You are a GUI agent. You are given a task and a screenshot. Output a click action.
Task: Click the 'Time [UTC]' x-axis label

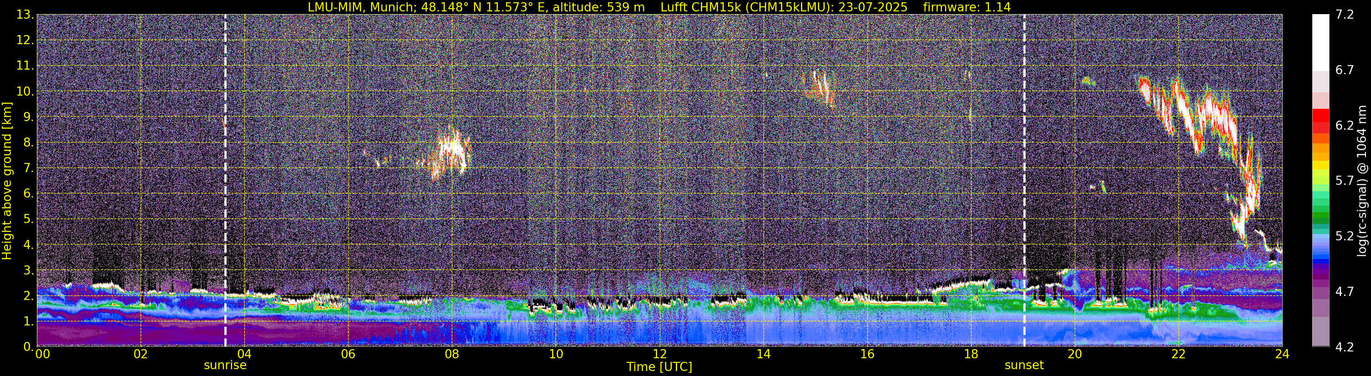pyautogui.click(x=659, y=366)
